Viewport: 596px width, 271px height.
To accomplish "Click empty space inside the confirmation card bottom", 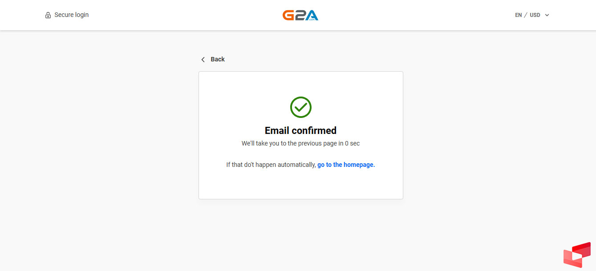I will tap(300, 186).
